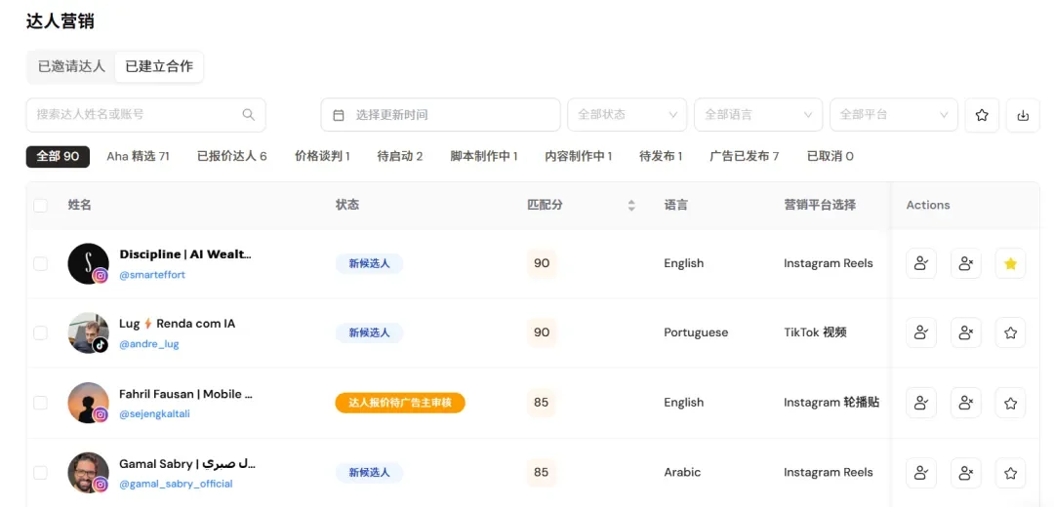Click the Portuguese language cell
The width and height of the screenshot is (1054, 507).
click(x=696, y=332)
